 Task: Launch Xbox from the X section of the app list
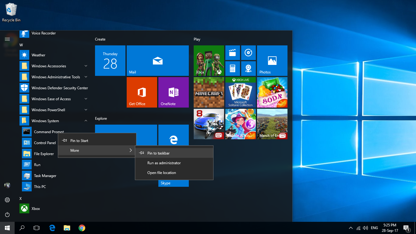24,208
